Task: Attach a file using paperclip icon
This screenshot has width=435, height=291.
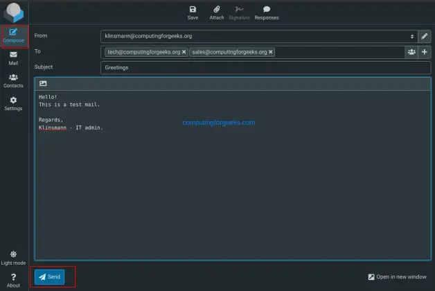Action: (216, 12)
